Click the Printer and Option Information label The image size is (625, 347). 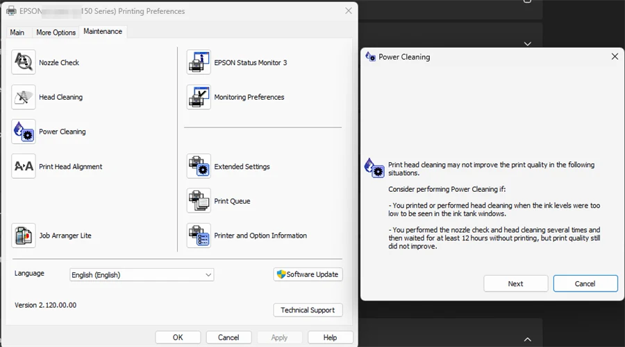260,235
